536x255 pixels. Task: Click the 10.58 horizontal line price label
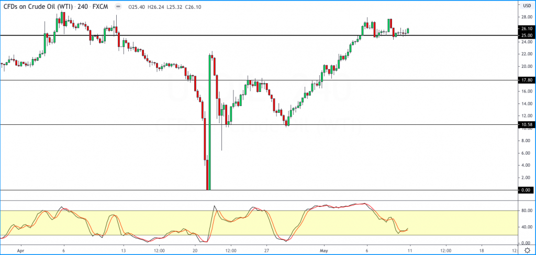click(527, 124)
